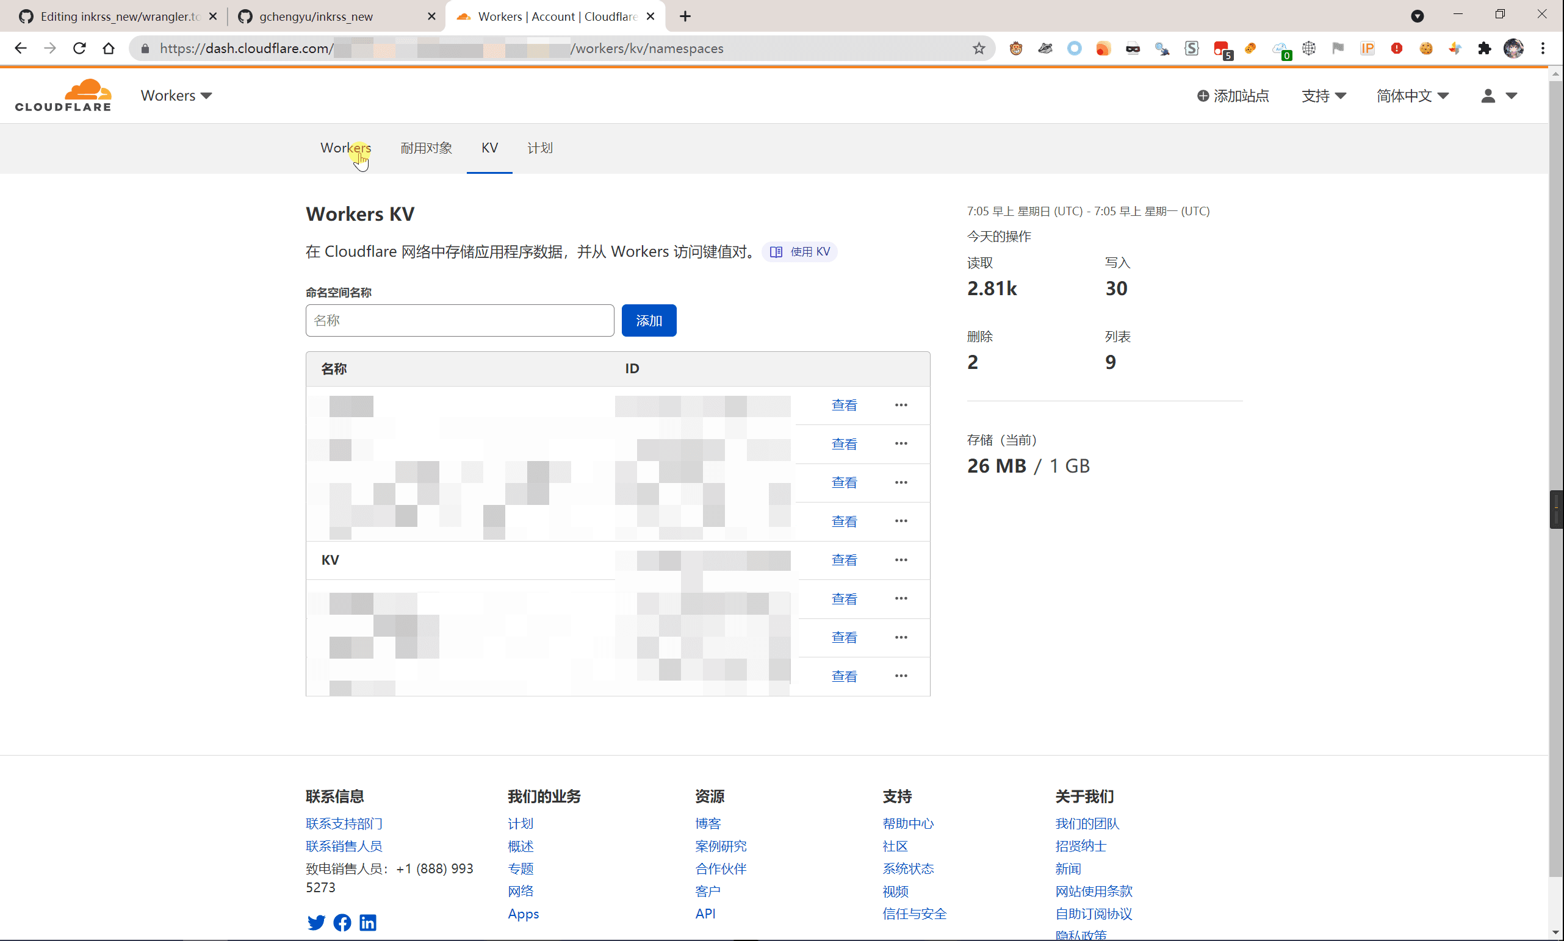Switch to the 计划 tab
Screen dimensions: 1564x941
(540, 148)
